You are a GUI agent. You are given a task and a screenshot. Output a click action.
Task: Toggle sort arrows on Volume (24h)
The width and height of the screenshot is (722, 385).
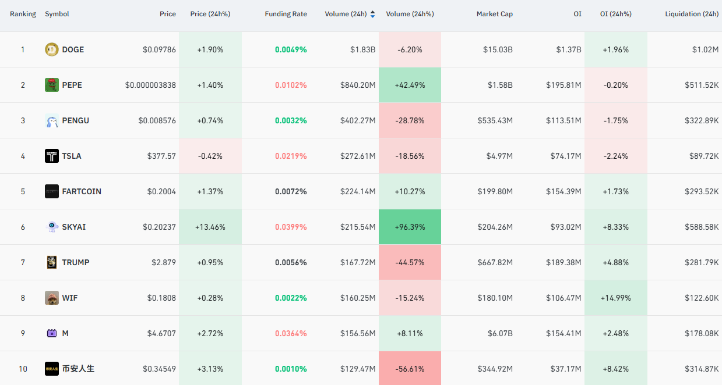coord(372,14)
